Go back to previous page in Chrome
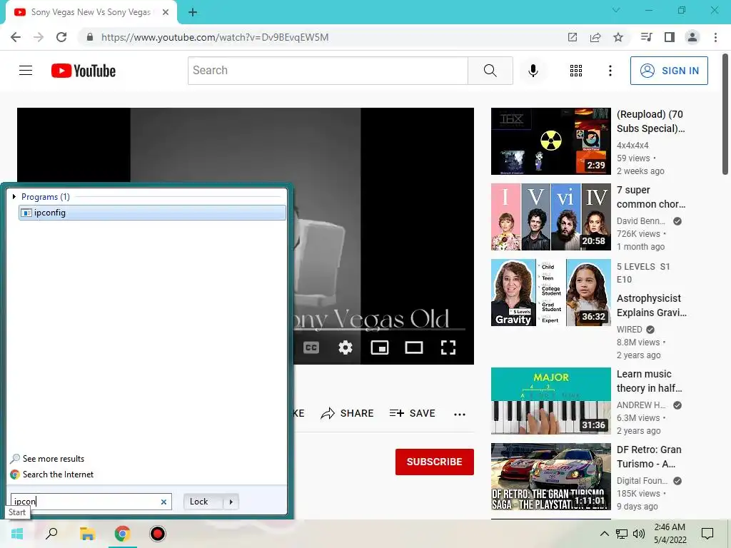Screen dimensions: 731x548 [x=16, y=37]
